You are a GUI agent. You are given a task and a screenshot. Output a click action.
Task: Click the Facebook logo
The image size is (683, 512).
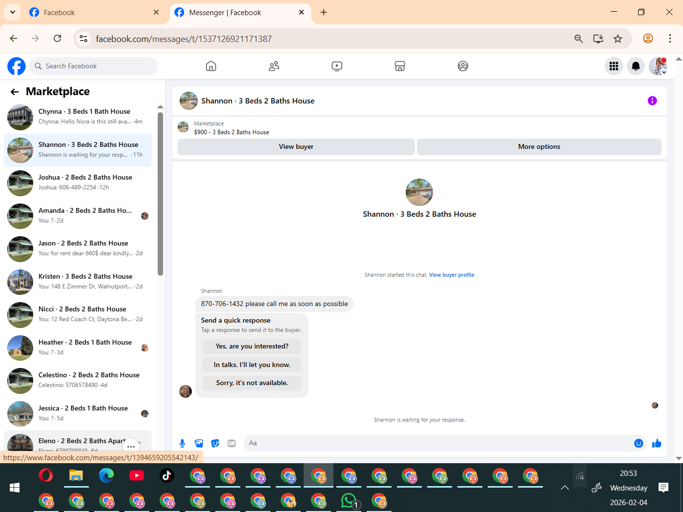click(16, 66)
